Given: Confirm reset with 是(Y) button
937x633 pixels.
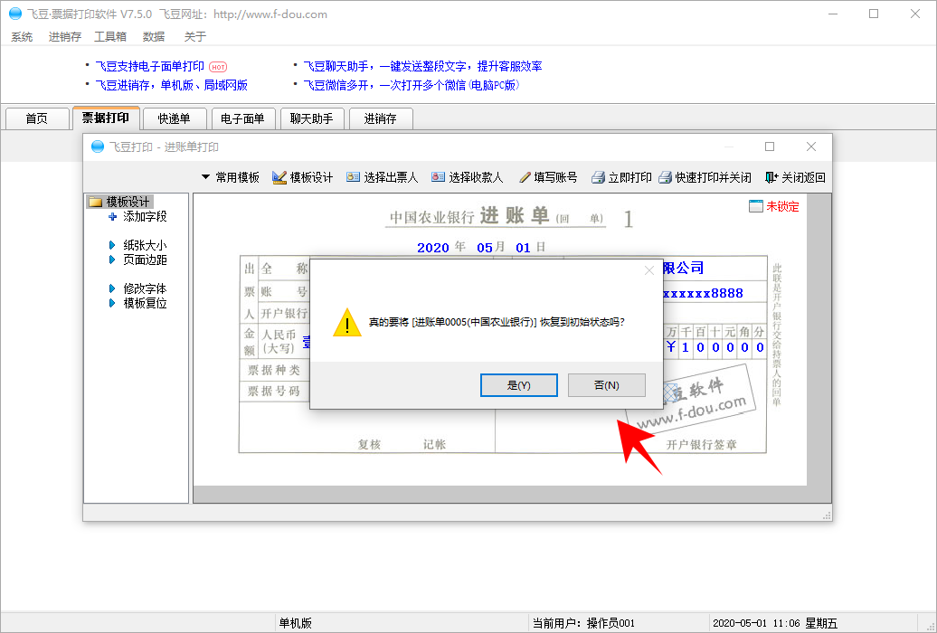Looking at the screenshot, I should pyautogui.click(x=519, y=385).
